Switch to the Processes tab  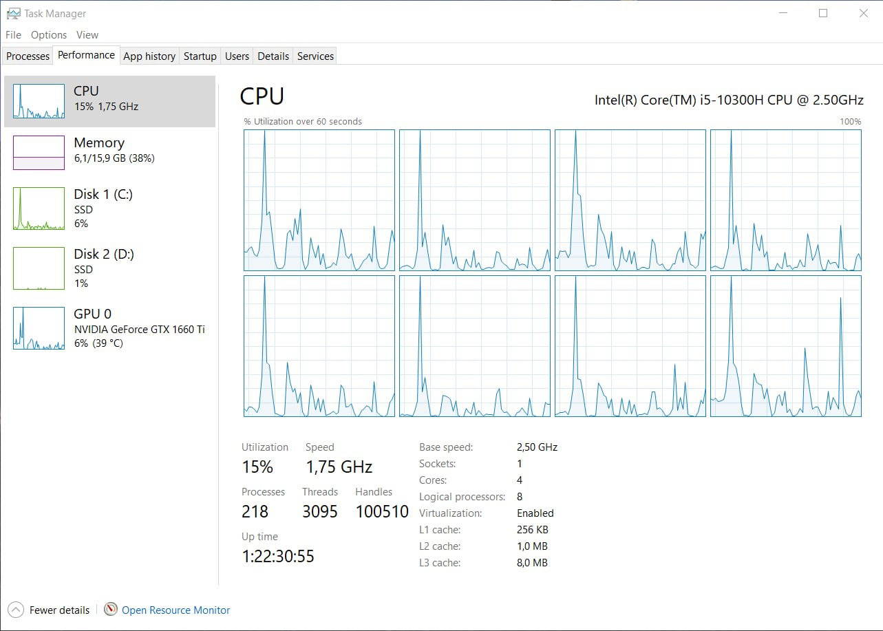pos(28,56)
